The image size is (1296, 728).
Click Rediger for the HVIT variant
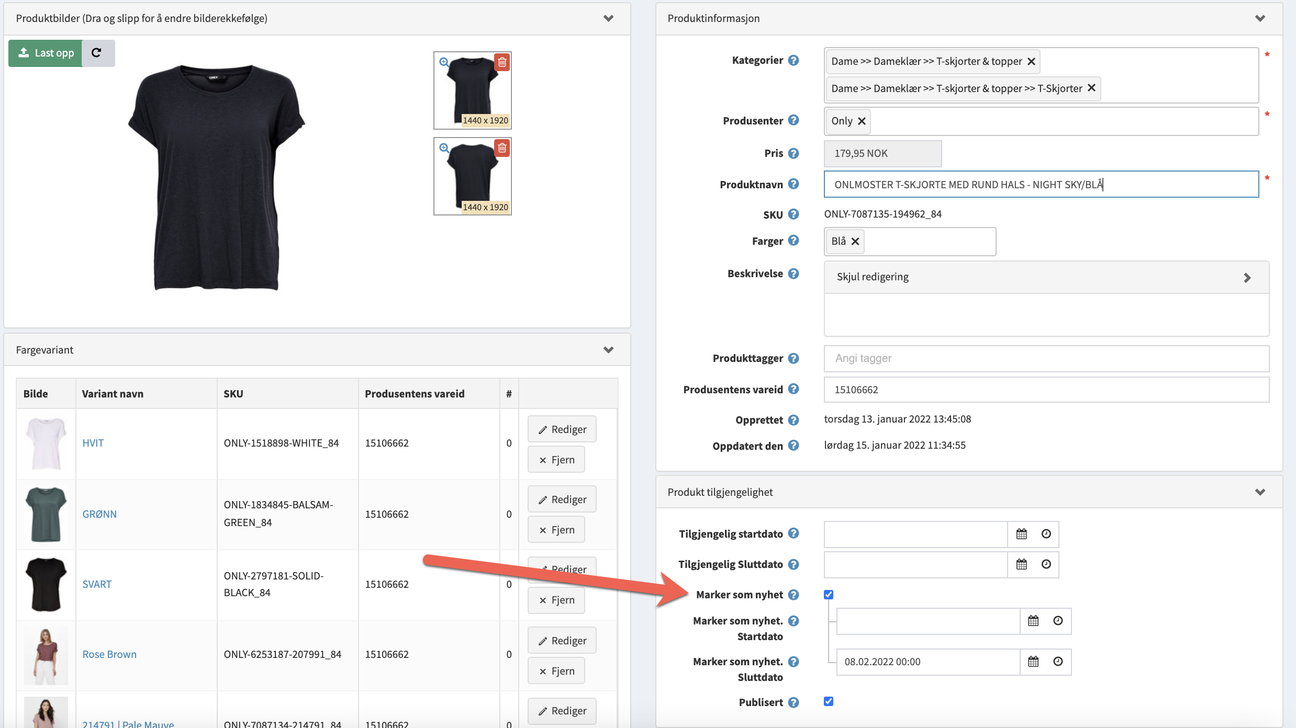pos(562,429)
